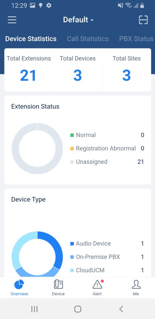
Task: Open the Overview tab icon
Action: [x=19, y=284]
